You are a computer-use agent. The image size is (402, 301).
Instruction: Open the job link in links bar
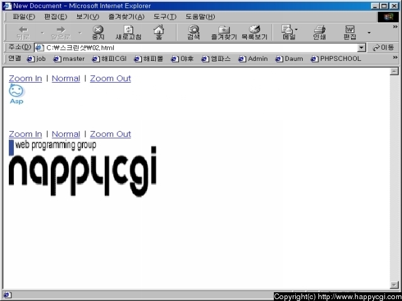(x=36, y=59)
